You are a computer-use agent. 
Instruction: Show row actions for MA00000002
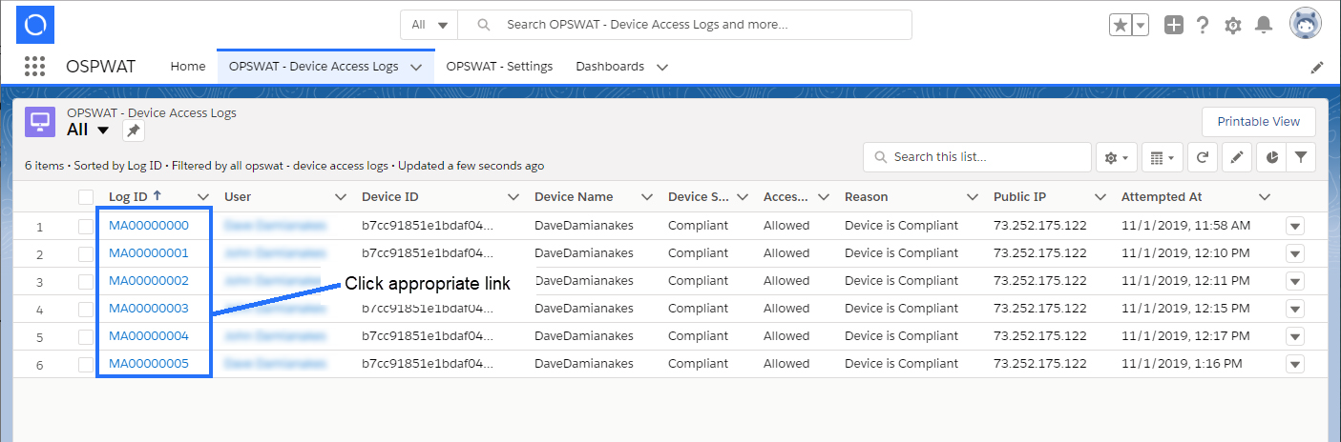tap(1295, 282)
